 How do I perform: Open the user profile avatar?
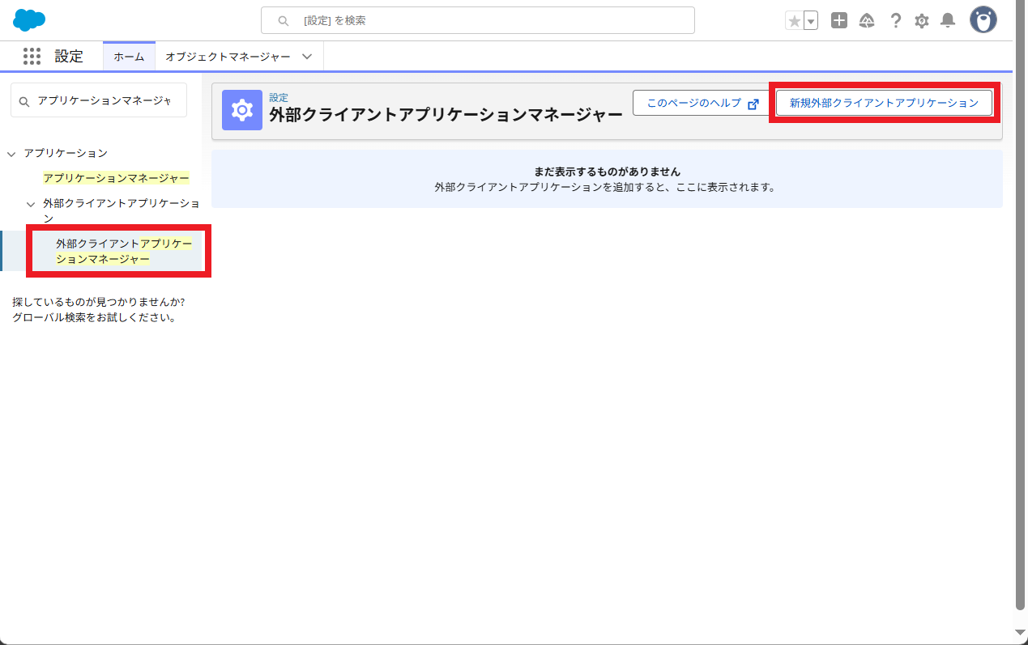(983, 20)
